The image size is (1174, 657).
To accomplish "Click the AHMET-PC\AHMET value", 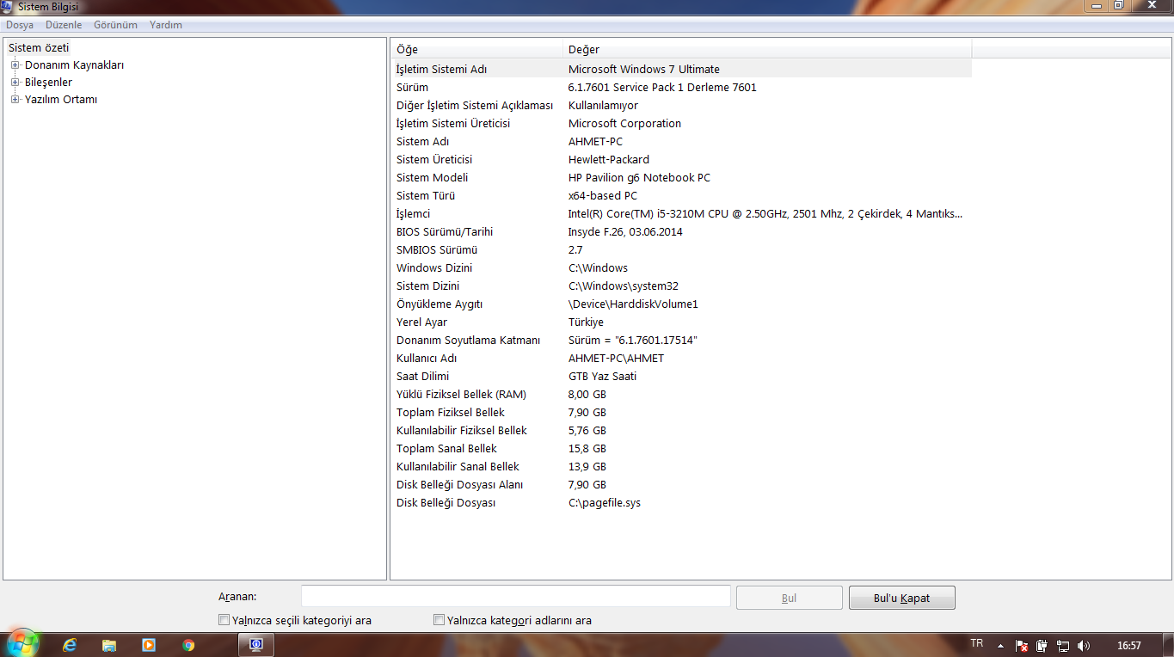I will point(616,359).
